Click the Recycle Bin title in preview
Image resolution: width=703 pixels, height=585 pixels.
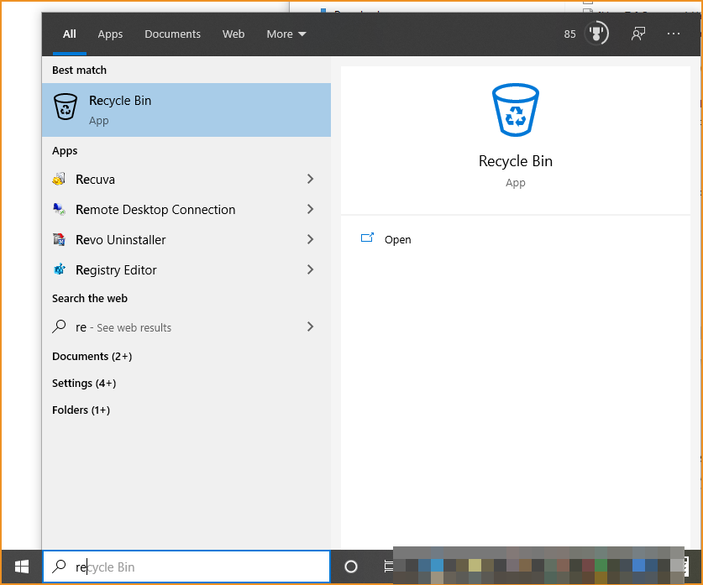tap(516, 161)
